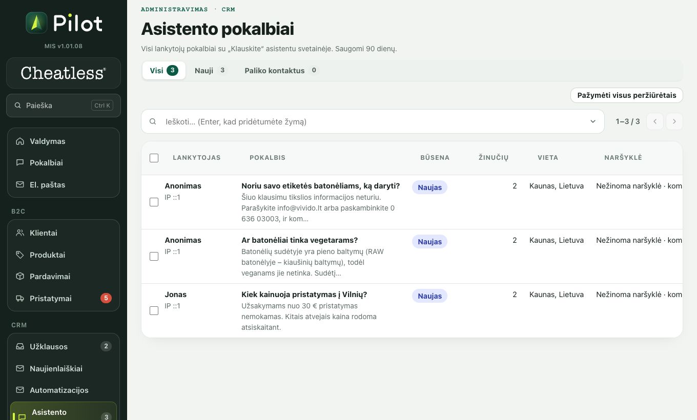Click the Vieta column header
The image size is (697, 420).
[x=548, y=158]
